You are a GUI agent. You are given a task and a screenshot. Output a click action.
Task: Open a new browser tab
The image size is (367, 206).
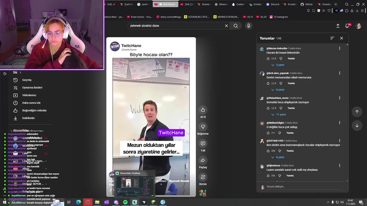point(336,4)
